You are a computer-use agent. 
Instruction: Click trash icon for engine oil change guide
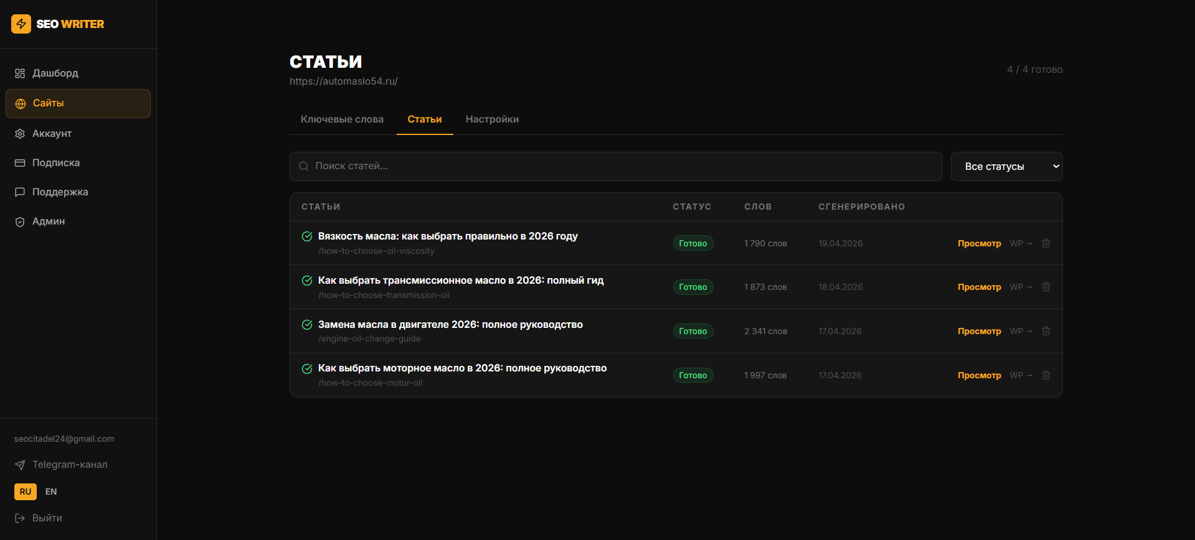[x=1046, y=331]
